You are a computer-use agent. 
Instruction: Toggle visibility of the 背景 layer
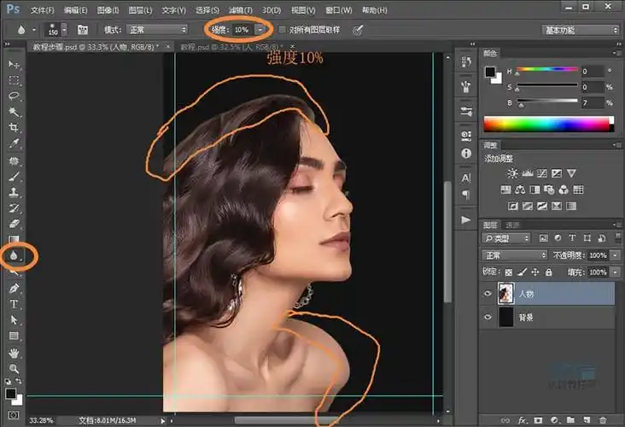(x=488, y=318)
